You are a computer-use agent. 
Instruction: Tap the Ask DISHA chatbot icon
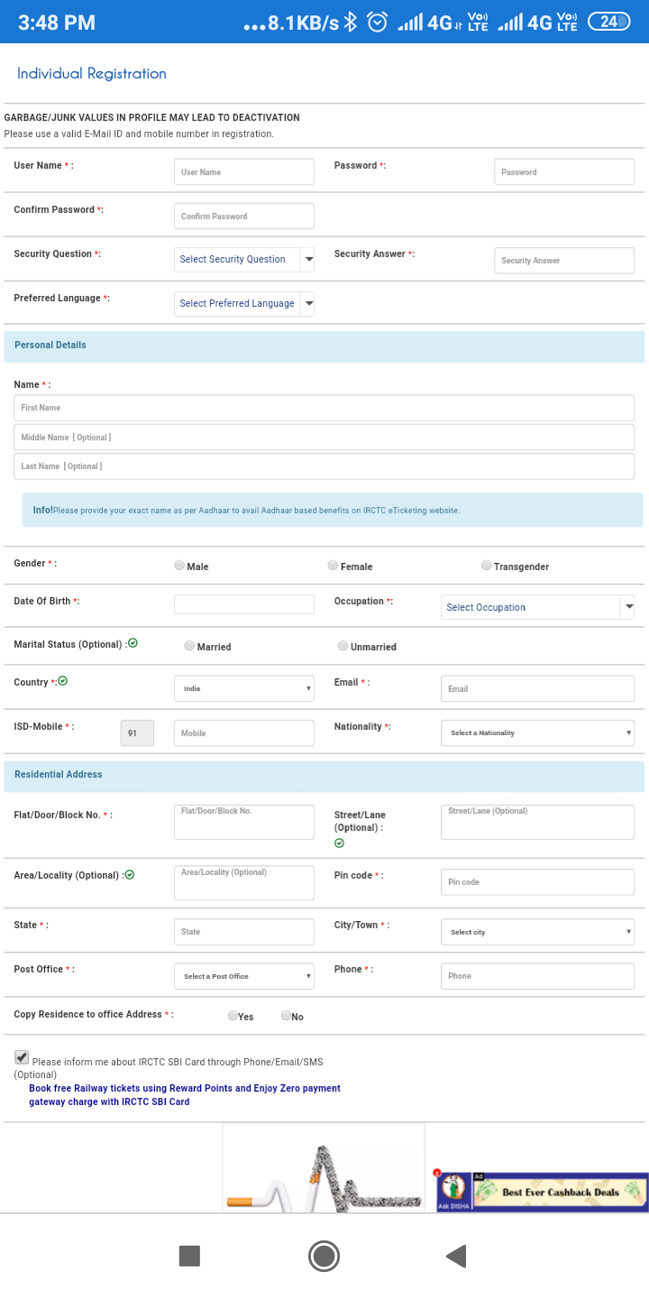pos(455,1192)
